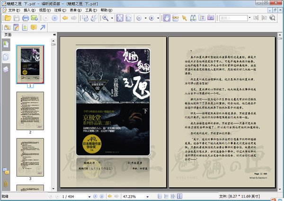The height and width of the screenshot is (201, 284).
Task: Click the blue arrow annotation tool
Action: (43, 27)
